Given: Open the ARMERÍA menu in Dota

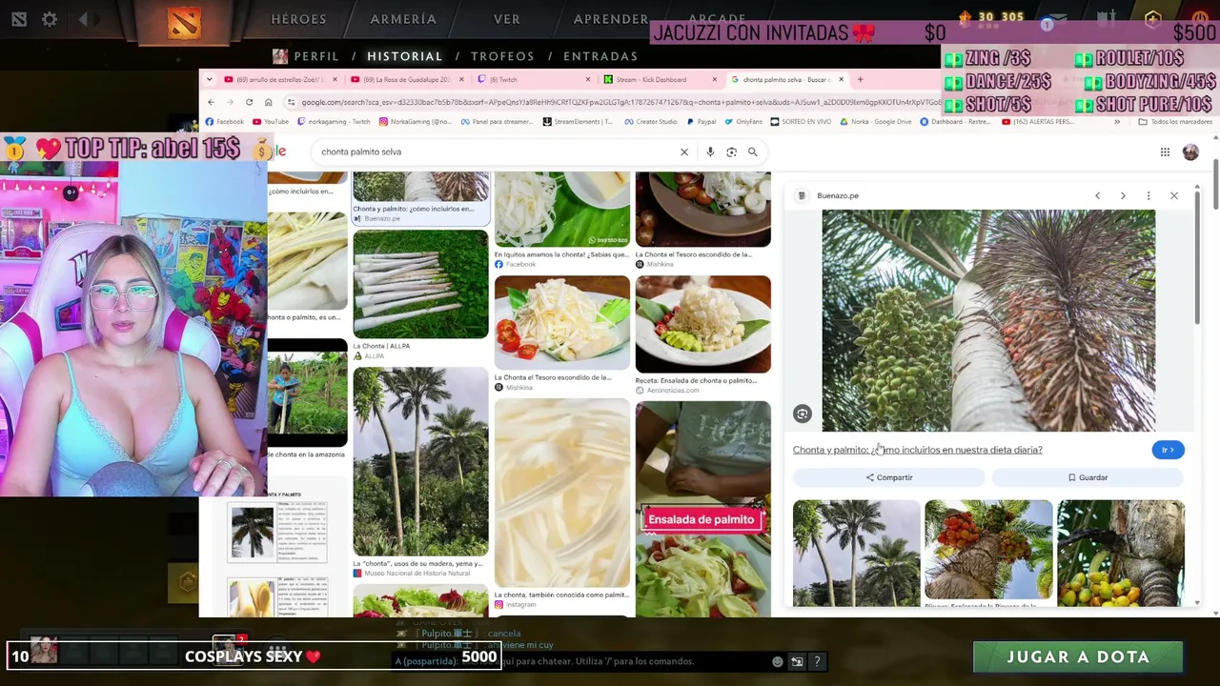Looking at the screenshot, I should coord(403,19).
